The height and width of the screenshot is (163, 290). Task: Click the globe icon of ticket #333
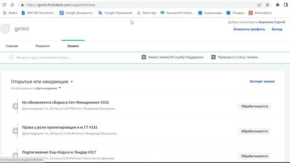point(15,106)
